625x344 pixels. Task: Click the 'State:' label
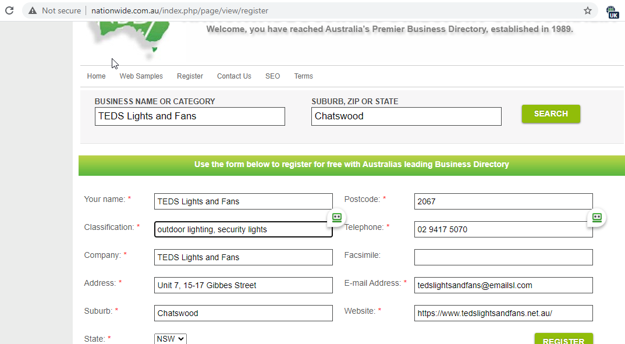(94, 339)
